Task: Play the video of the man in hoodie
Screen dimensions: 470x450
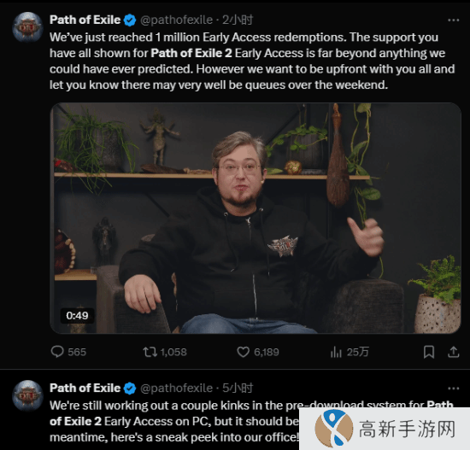Action: [256, 218]
